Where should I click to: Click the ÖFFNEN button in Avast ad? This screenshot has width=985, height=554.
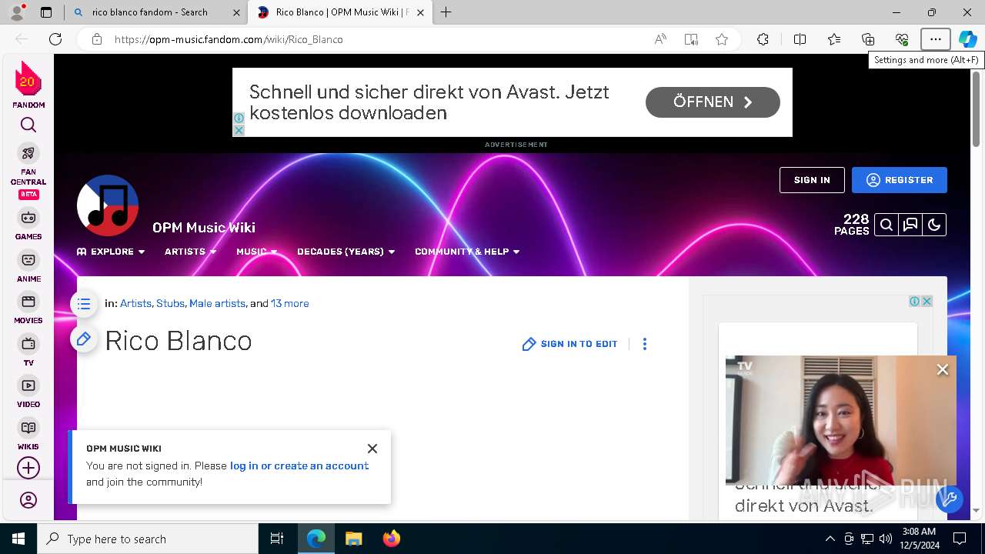(x=713, y=102)
